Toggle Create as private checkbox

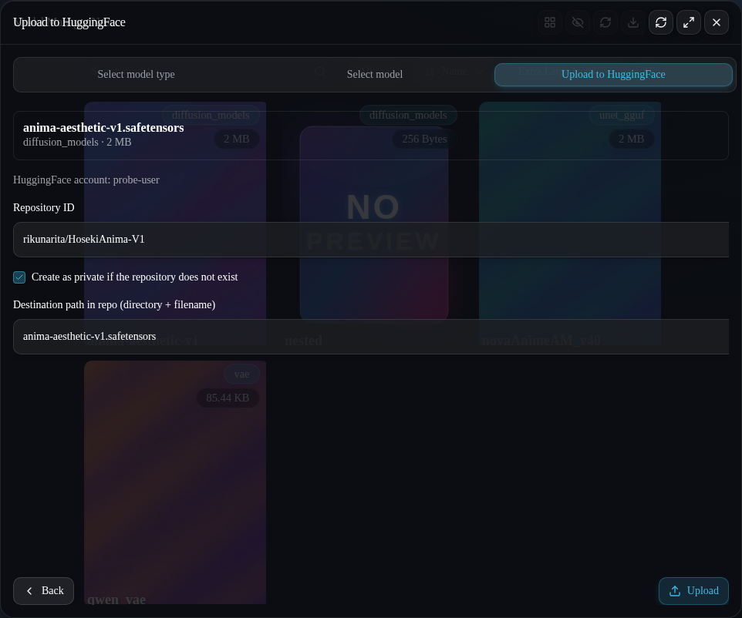point(19,277)
